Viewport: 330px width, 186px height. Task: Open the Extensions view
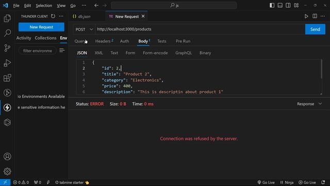point(7,78)
